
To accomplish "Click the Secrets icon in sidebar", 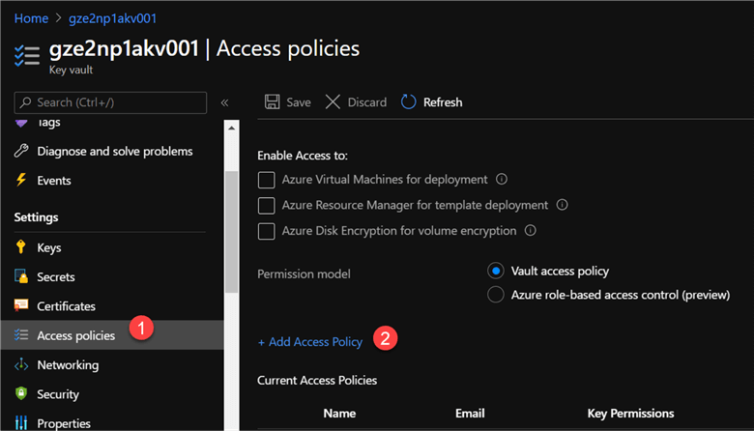I will click(x=21, y=277).
